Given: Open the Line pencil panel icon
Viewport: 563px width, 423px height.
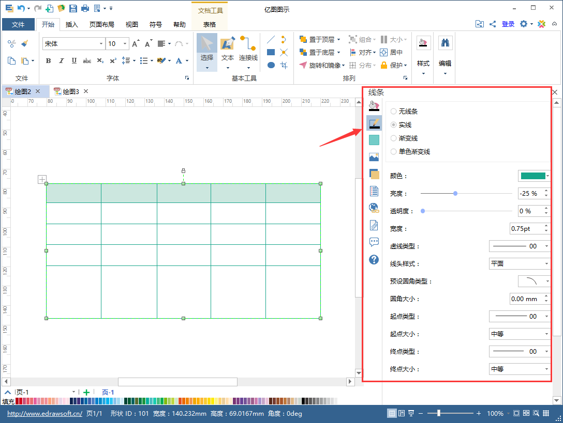Looking at the screenshot, I should tap(374, 123).
